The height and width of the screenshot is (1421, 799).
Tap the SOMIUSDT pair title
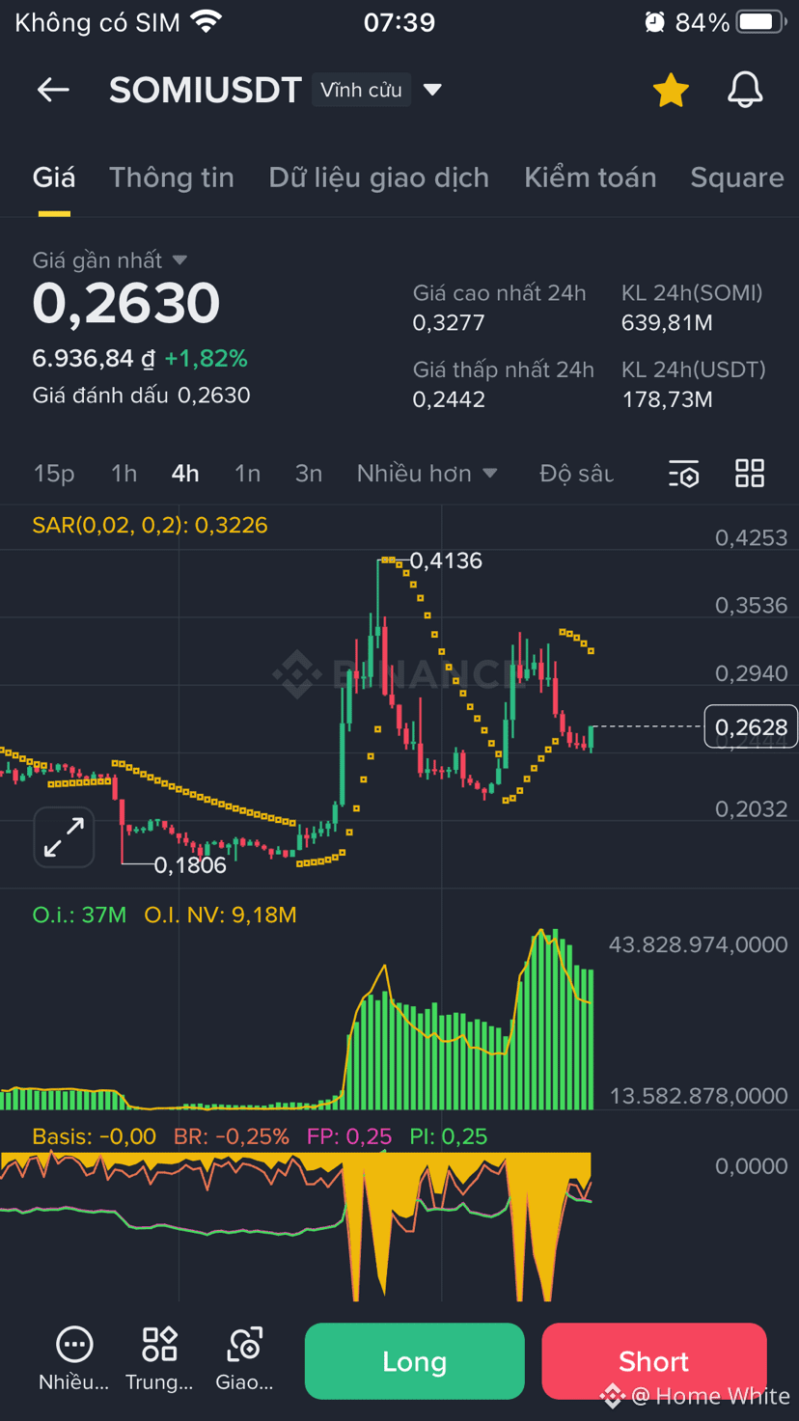206,90
